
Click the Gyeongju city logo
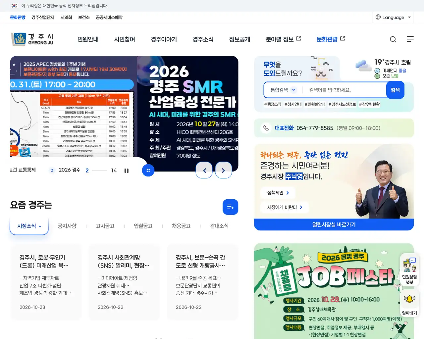coord(32,39)
